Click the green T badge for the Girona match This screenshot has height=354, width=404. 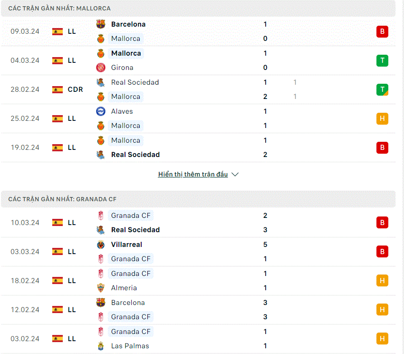(382, 60)
